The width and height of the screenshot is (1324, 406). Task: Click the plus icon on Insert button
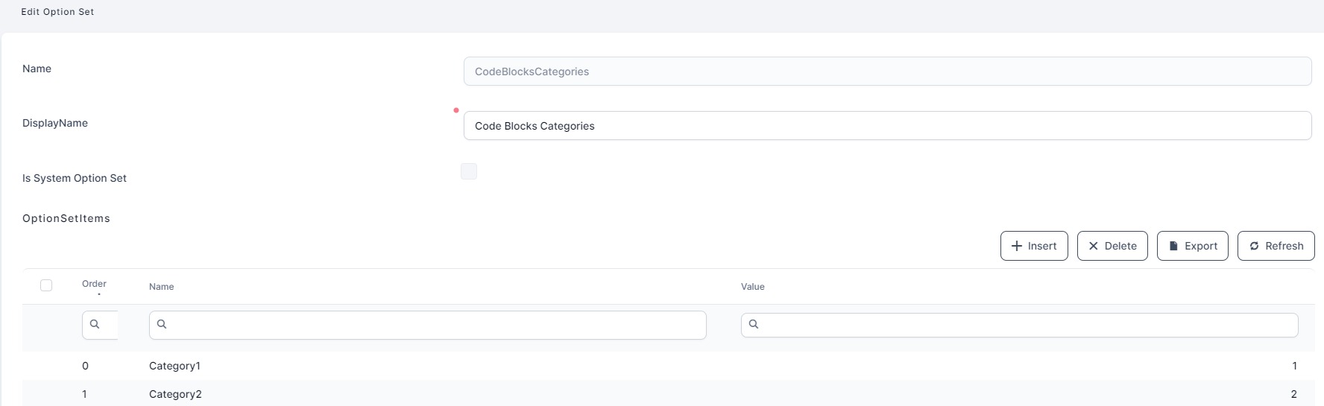point(1016,246)
